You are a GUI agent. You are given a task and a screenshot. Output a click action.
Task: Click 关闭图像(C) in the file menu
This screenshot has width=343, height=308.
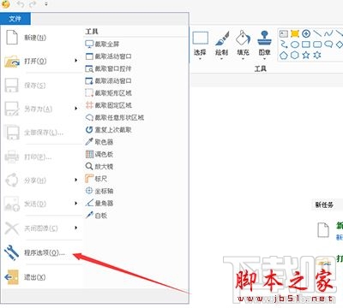tap(41, 228)
